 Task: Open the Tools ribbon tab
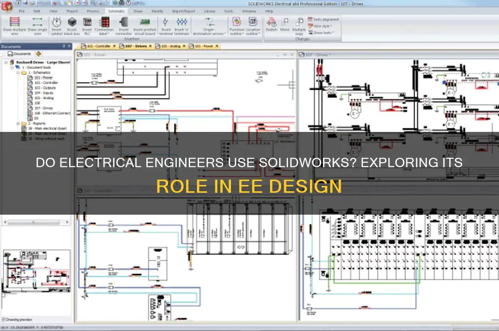pos(228,11)
